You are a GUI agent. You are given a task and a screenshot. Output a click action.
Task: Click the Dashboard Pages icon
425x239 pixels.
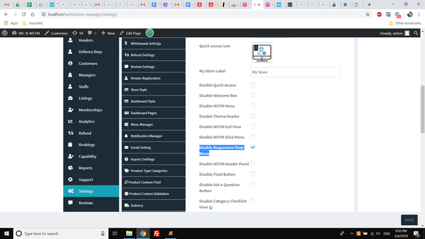126,113
